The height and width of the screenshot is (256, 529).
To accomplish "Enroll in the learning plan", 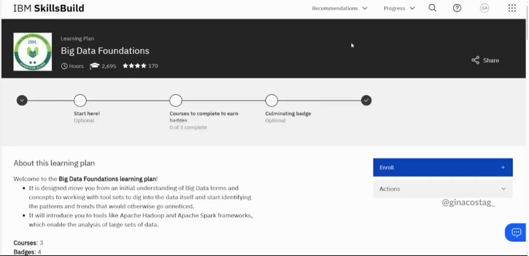I will pyautogui.click(x=443, y=167).
